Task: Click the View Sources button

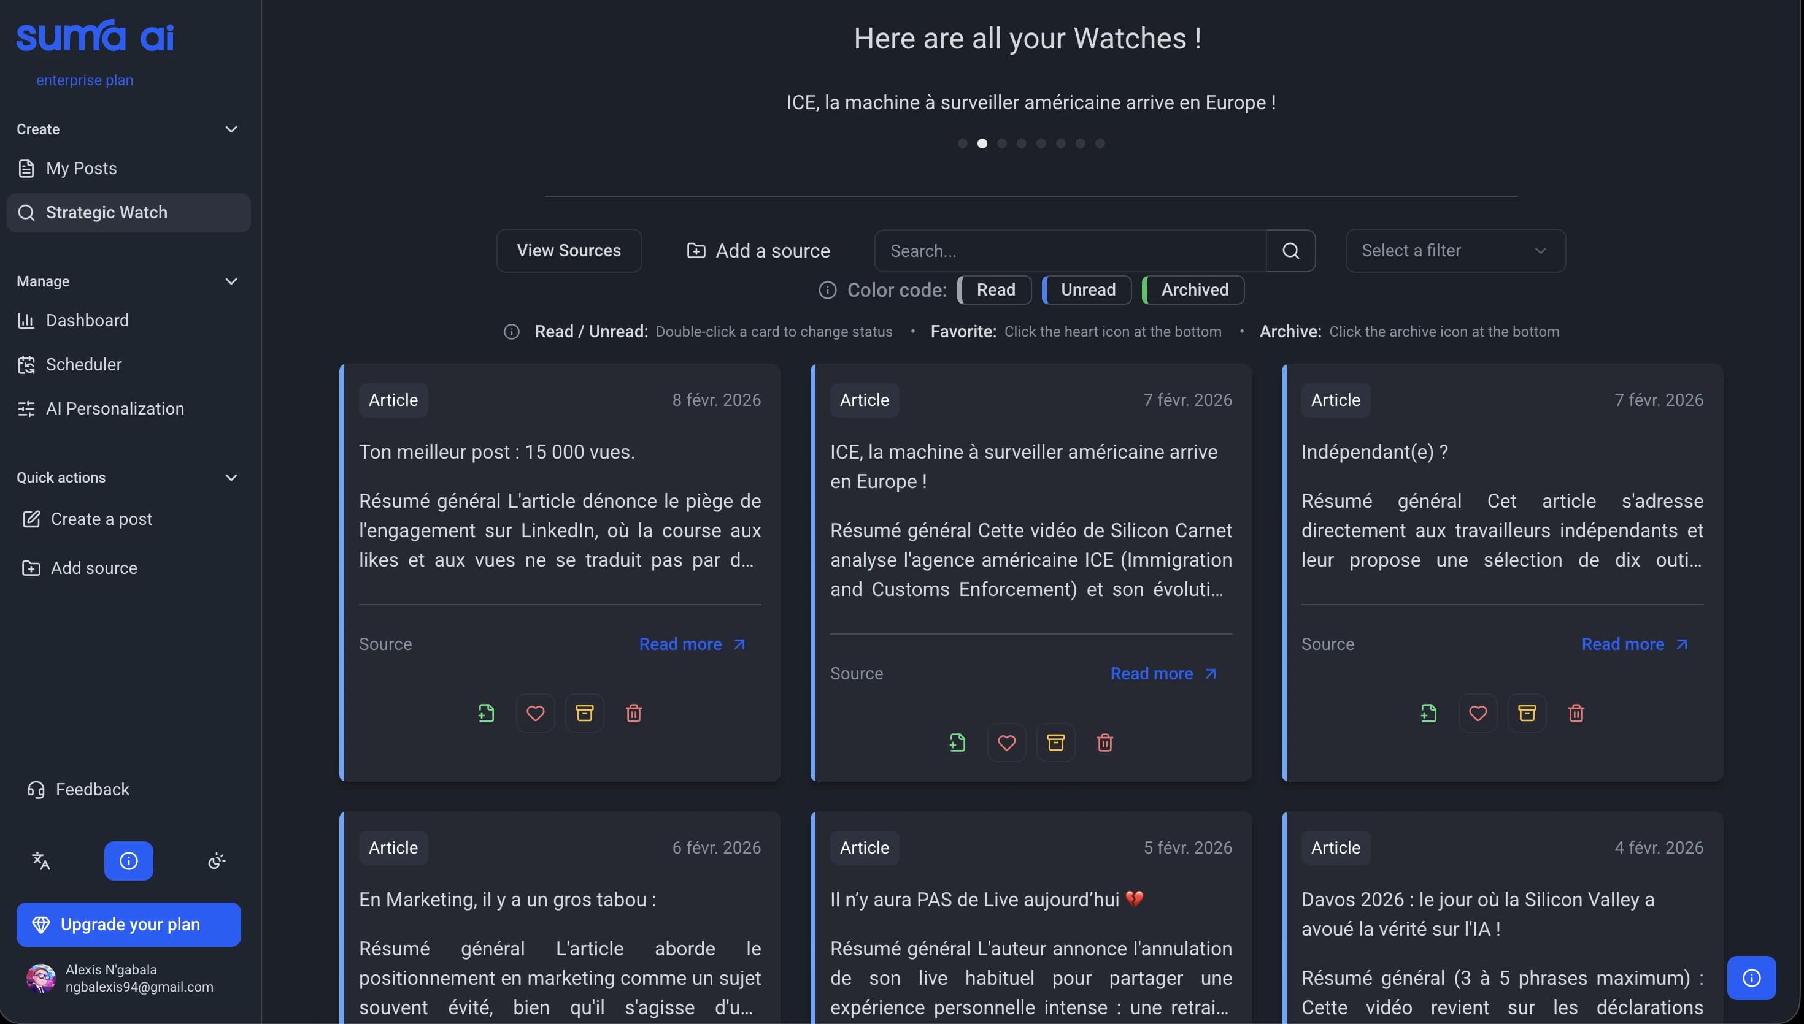Action: (568, 251)
